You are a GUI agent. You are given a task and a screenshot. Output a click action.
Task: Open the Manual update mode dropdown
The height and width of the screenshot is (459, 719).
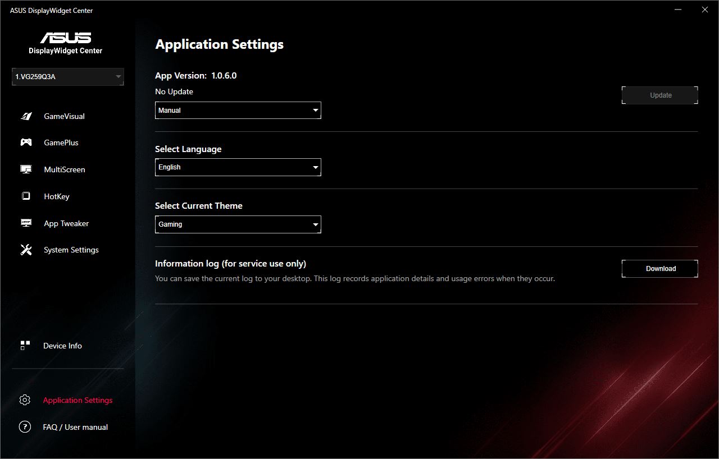tap(238, 111)
